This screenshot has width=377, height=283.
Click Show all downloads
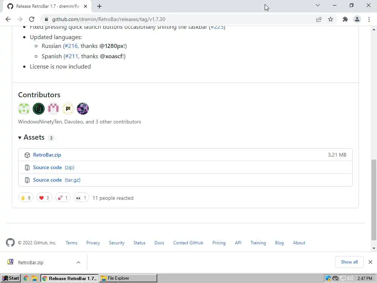(x=349, y=262)
